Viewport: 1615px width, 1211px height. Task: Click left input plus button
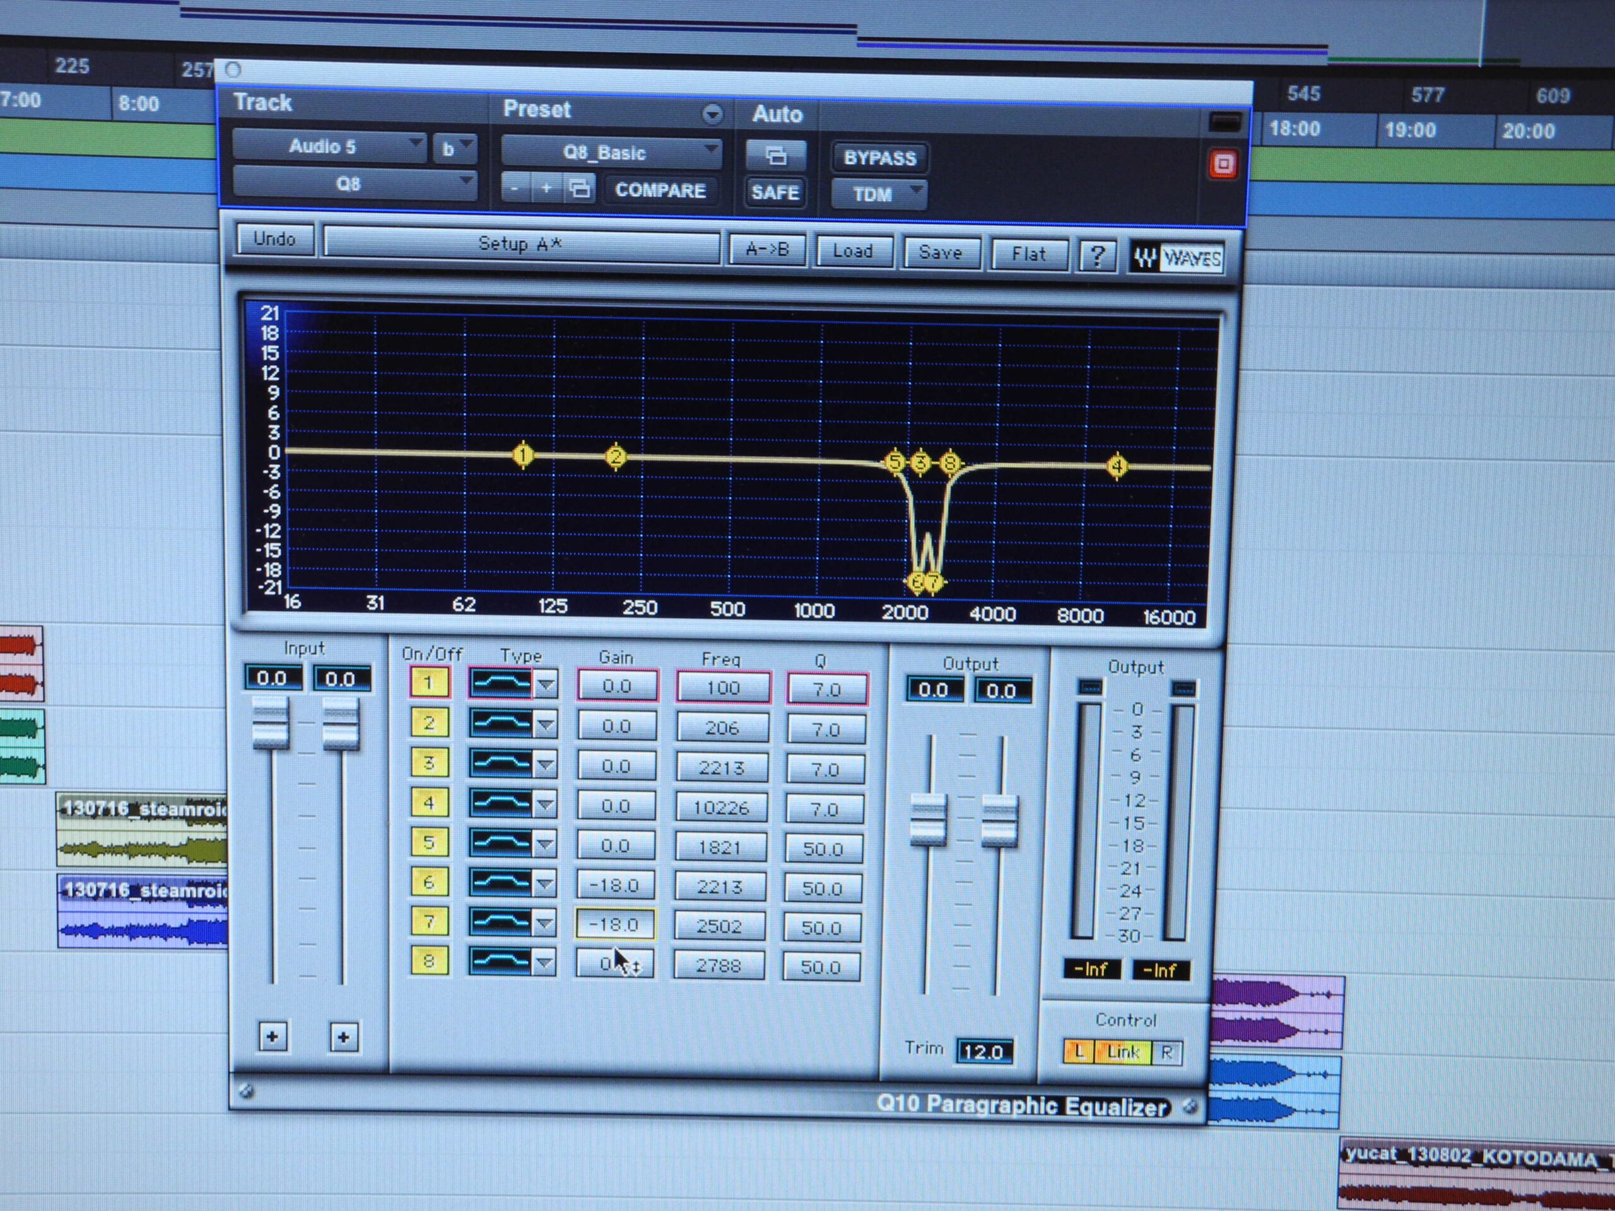pyautogui.click(x=273, y=1036)
